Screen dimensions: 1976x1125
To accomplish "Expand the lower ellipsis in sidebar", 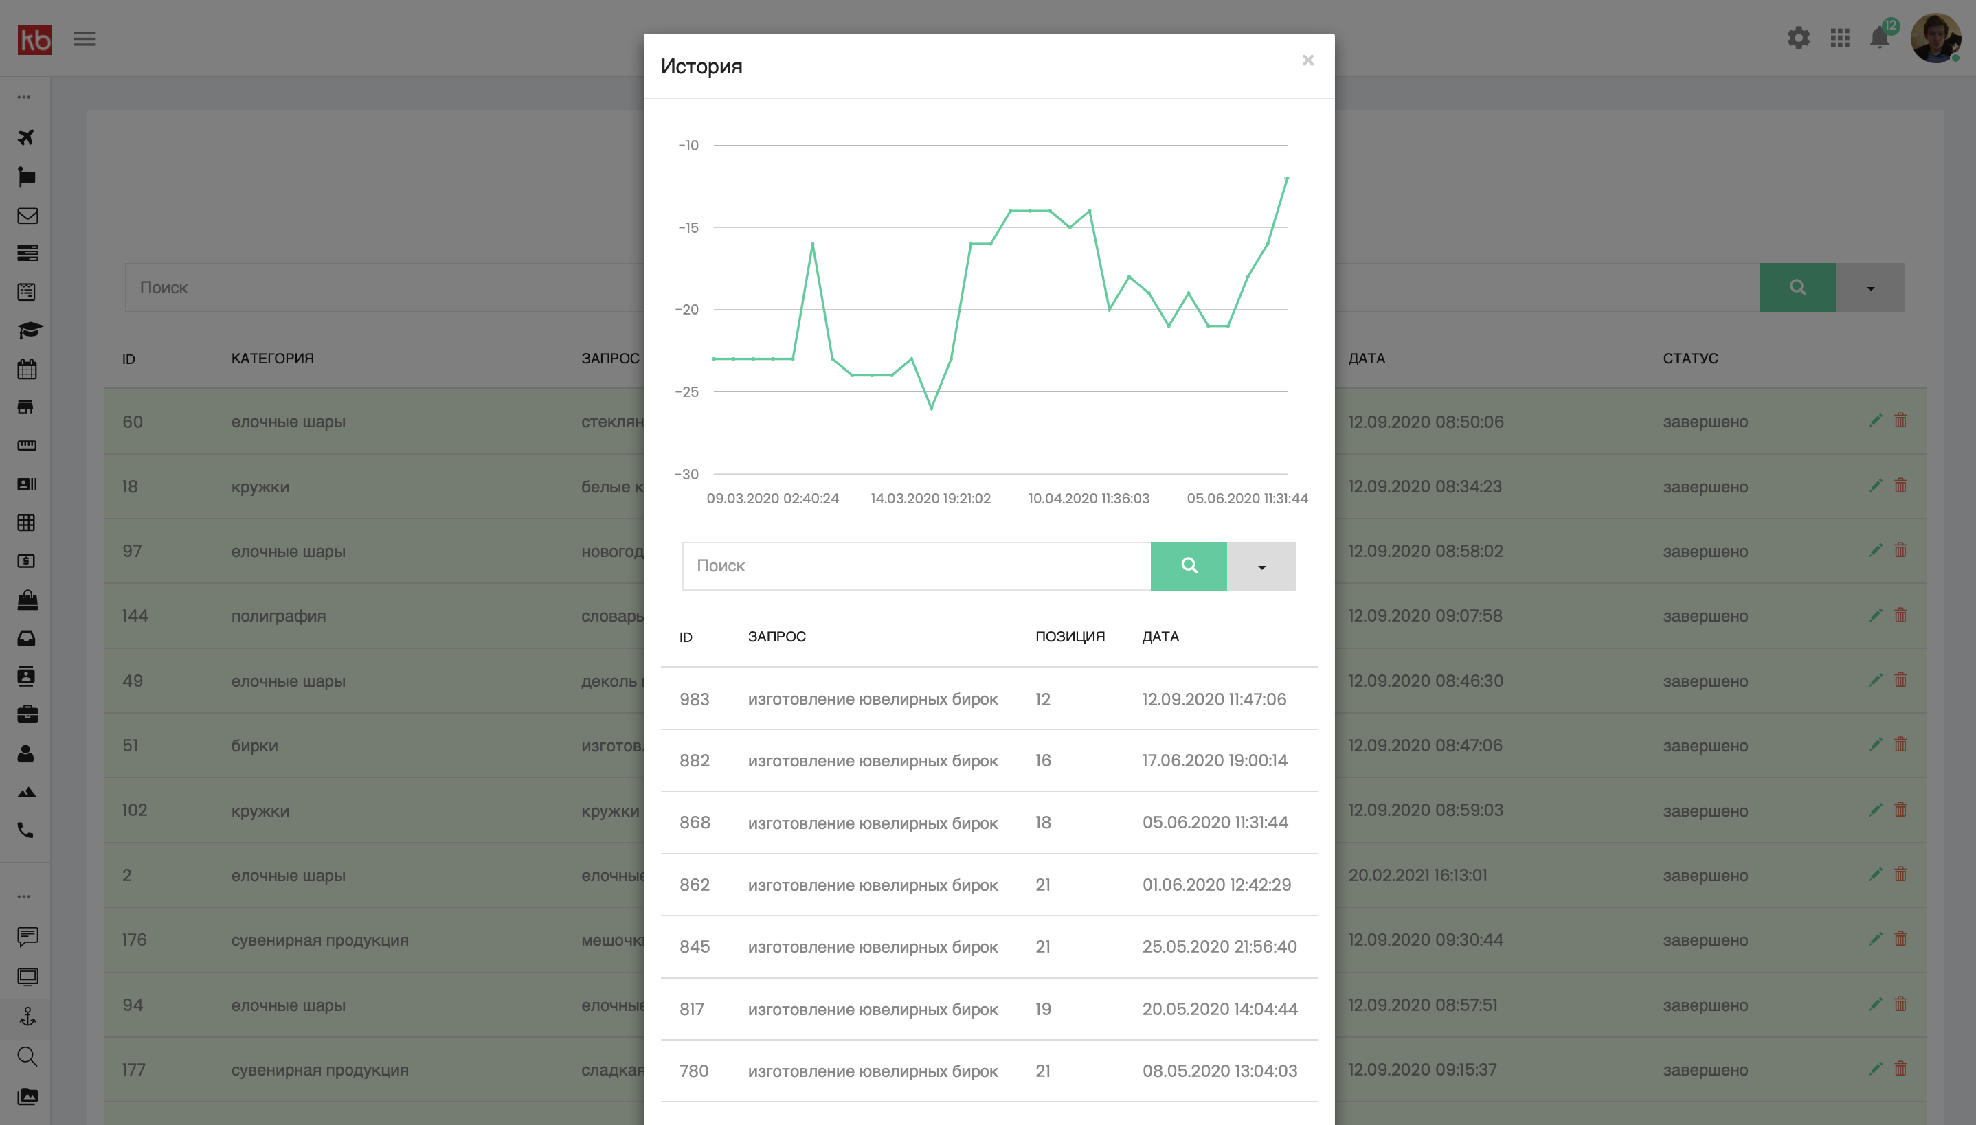I will pos(24,897).
